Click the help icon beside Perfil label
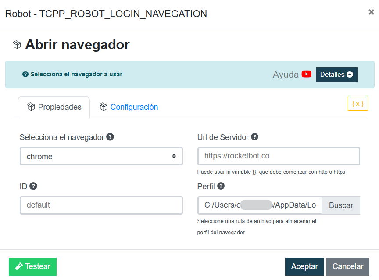 [221, 186]
